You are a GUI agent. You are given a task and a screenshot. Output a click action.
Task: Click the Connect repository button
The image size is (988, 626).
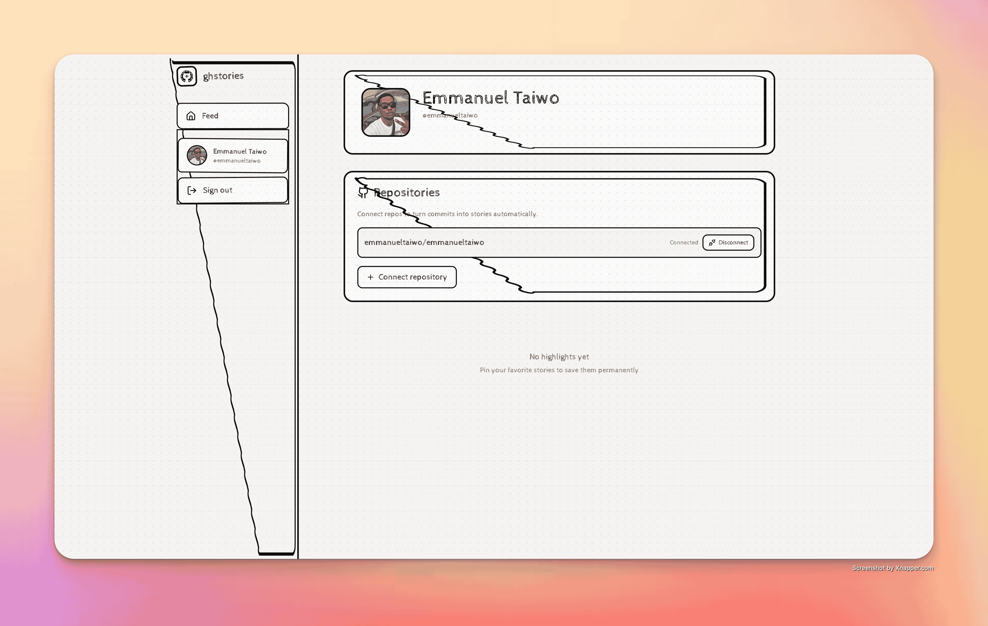[x=407, y=277]
